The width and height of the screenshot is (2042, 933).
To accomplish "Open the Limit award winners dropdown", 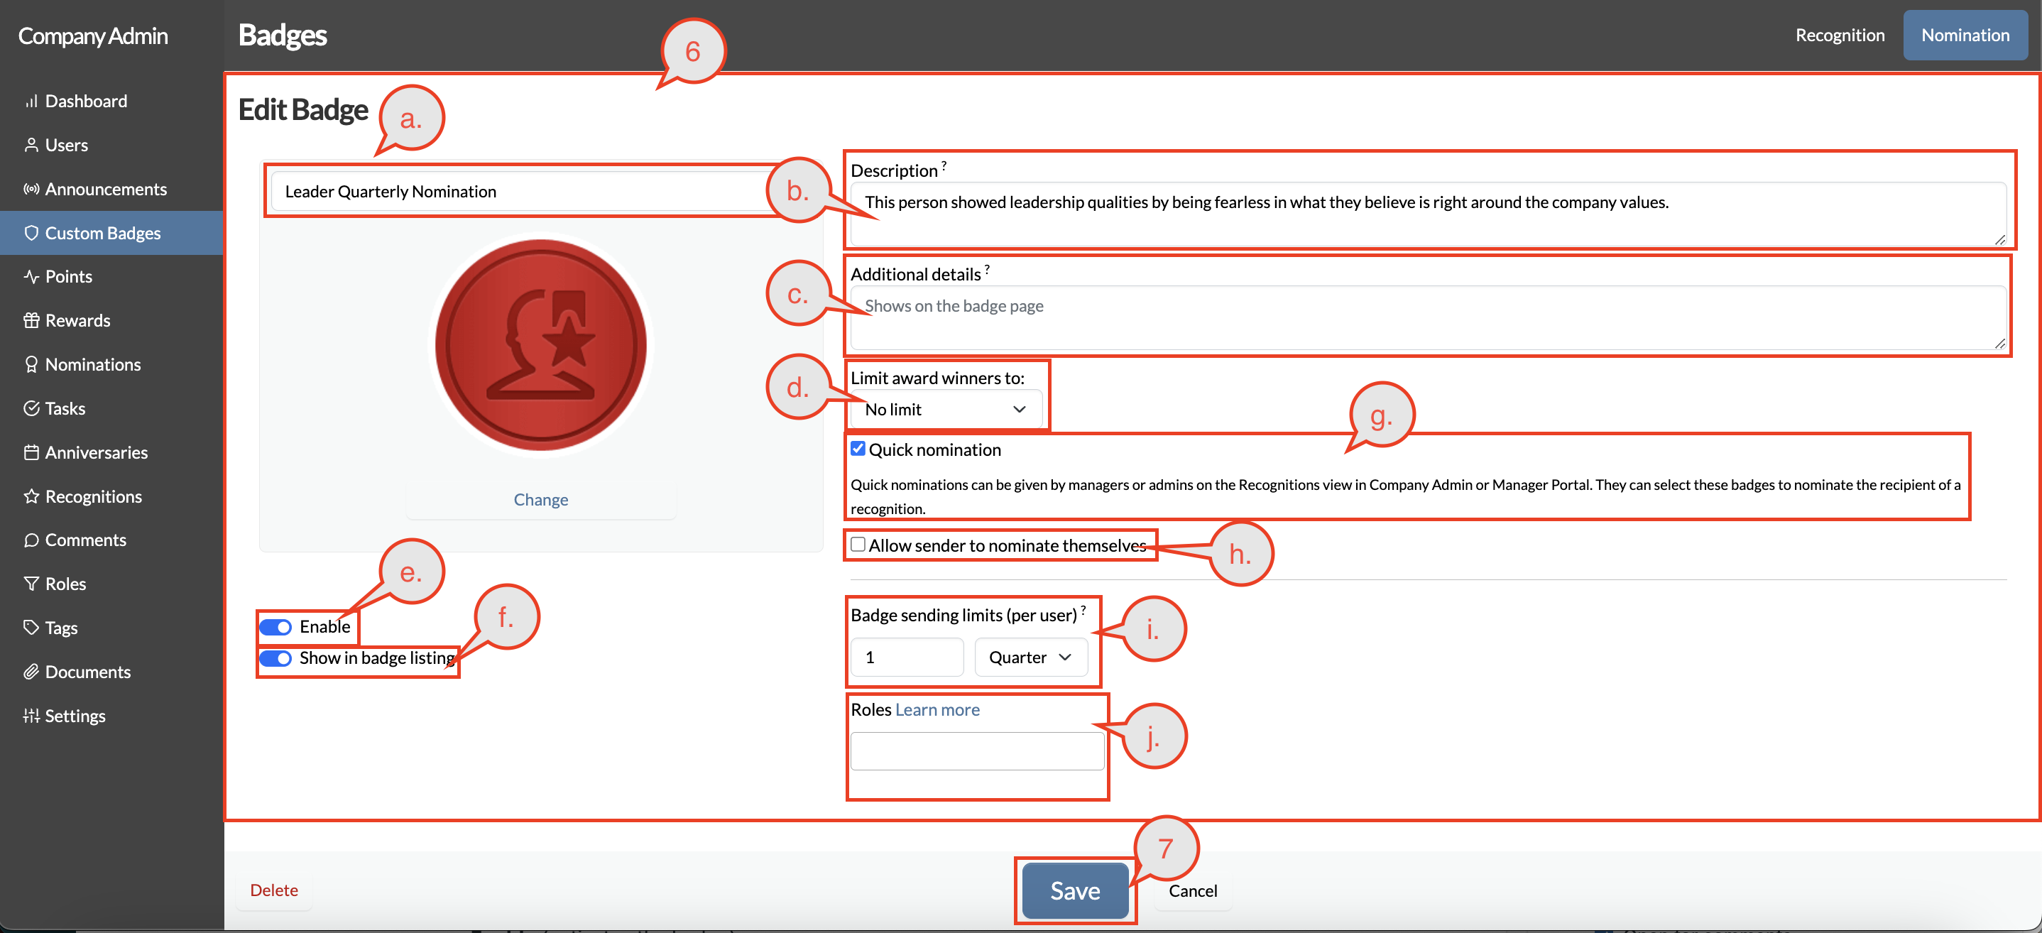I will point(946,410).
